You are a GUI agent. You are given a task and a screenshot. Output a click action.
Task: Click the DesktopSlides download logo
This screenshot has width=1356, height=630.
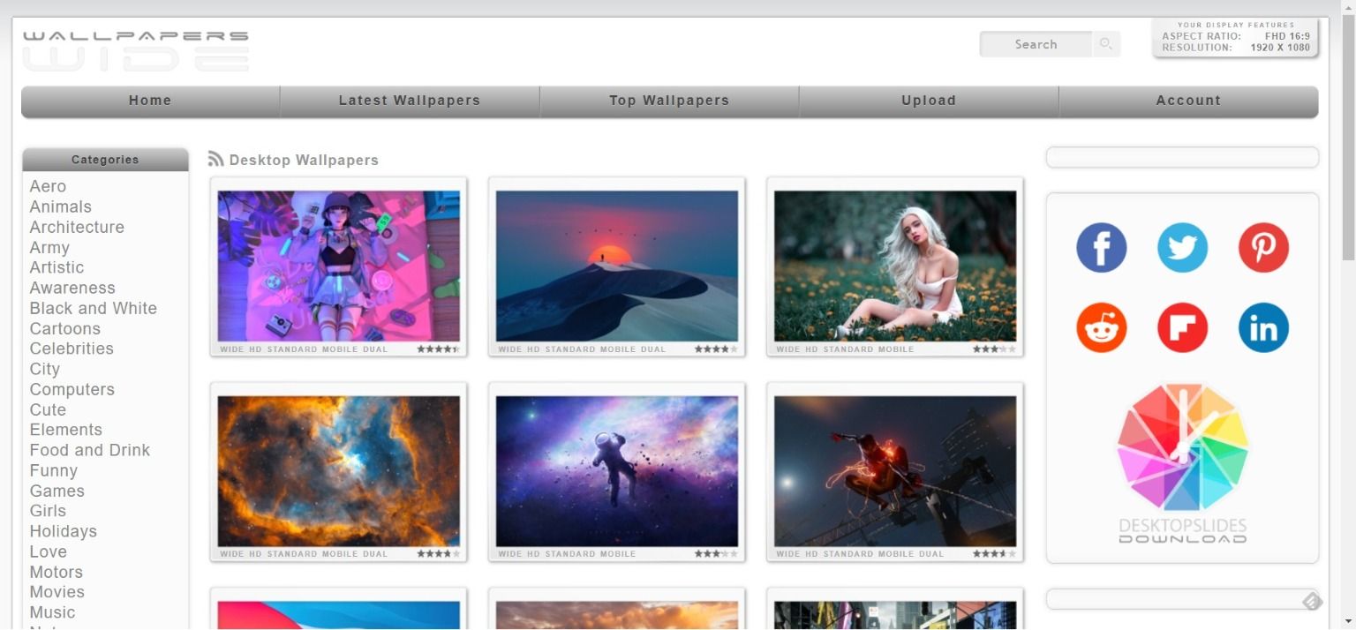[1182, 462]
